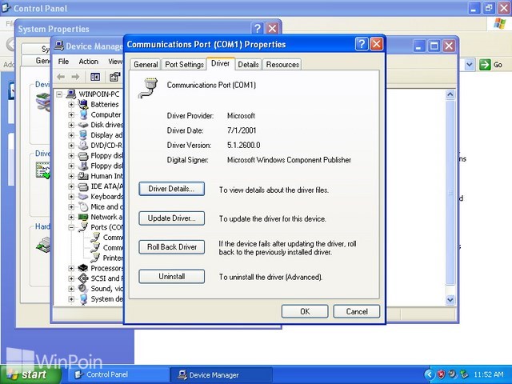Screen dimensions: 512x384
Task: Click the Mice and other devices icon
Action: tap(83, 206)
